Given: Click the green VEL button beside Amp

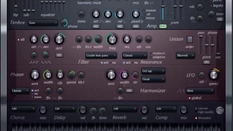Looking at the screenshot, I should 163,26.
